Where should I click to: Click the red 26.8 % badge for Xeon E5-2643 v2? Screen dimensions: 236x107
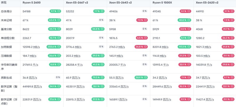[141, 47]
